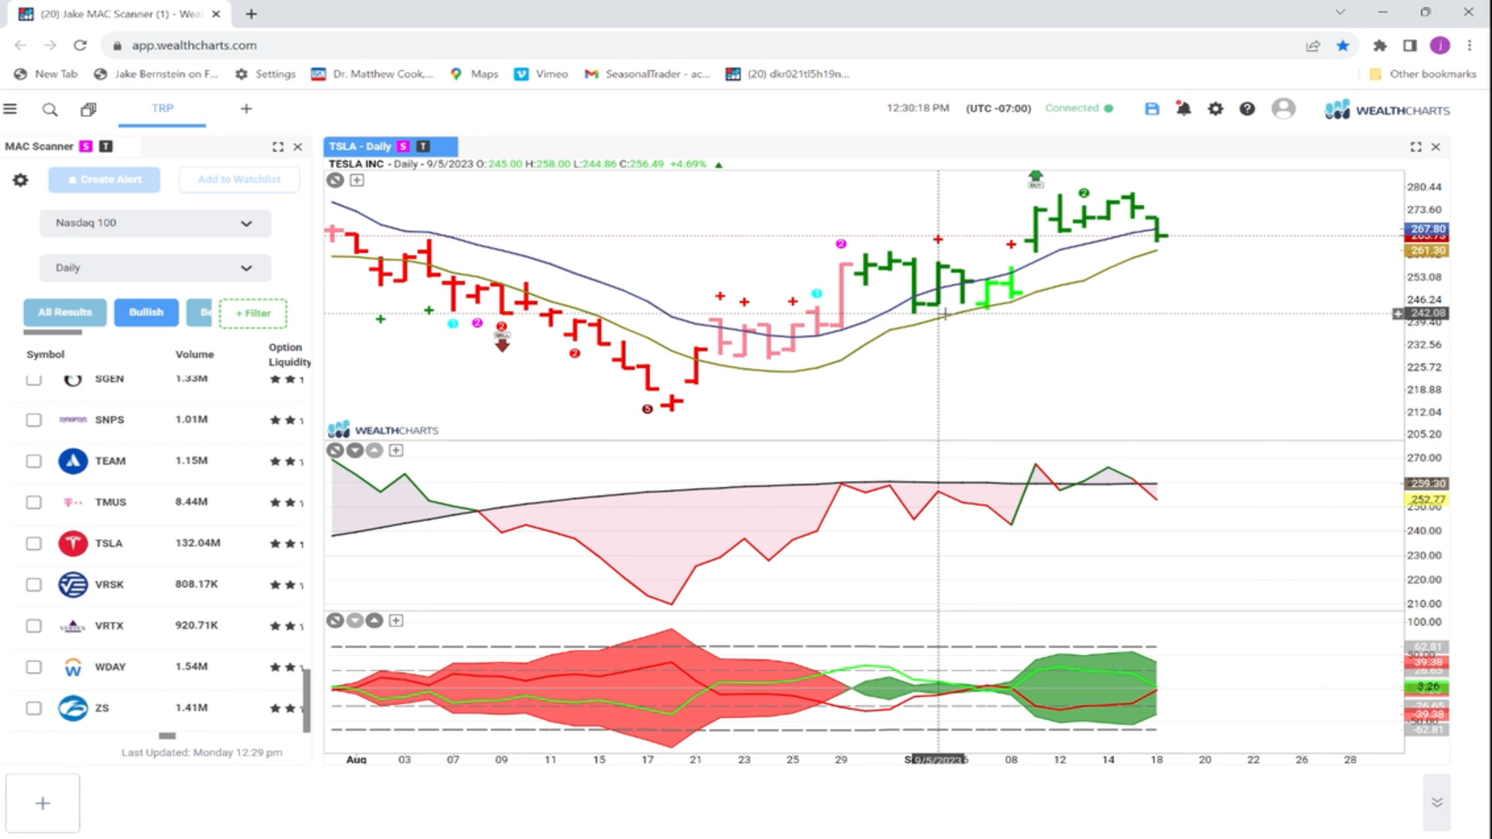Open the hamburger main menu
1492x839 pixels.
pyautogui.click(x=10, y=109)
